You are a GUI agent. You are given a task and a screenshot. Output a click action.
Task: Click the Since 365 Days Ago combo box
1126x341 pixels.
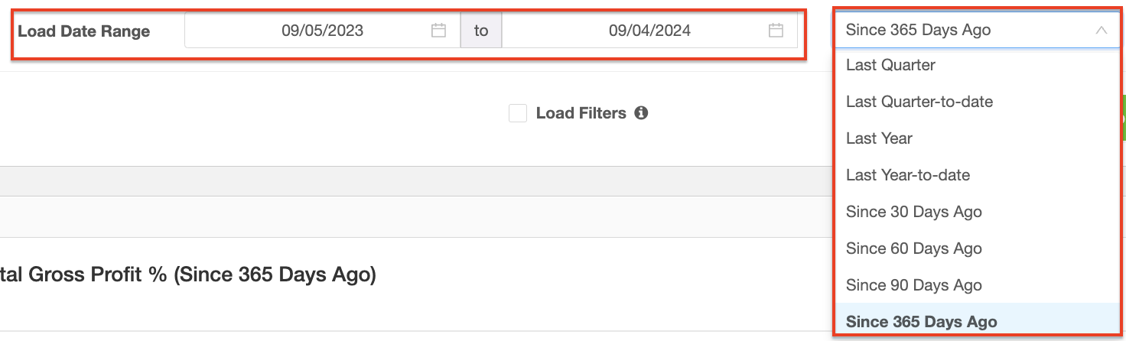(977, 31)
